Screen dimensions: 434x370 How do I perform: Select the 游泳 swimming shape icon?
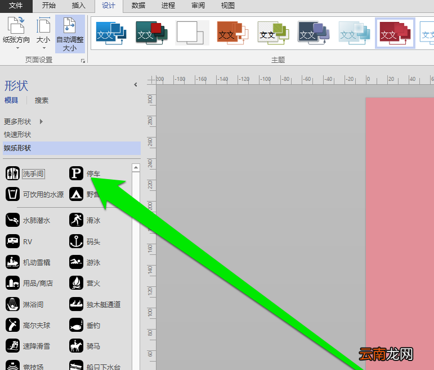coord(76,262)
